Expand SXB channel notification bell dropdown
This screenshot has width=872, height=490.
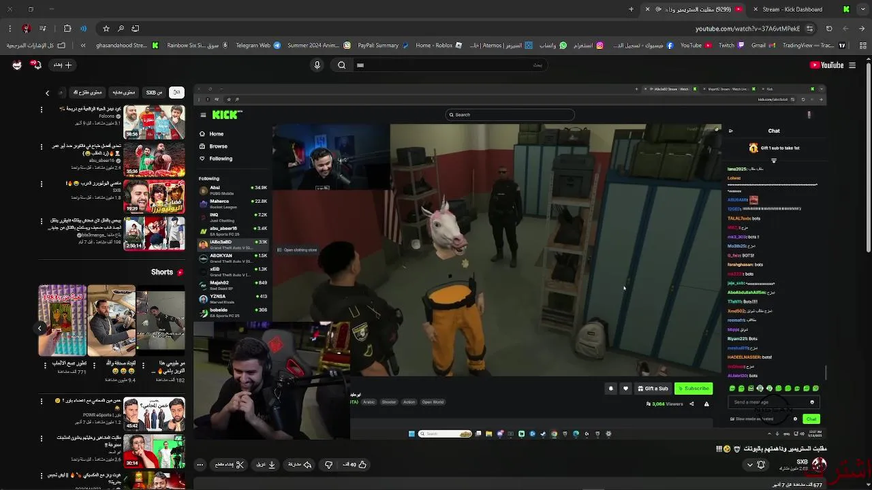coord(756,465)
